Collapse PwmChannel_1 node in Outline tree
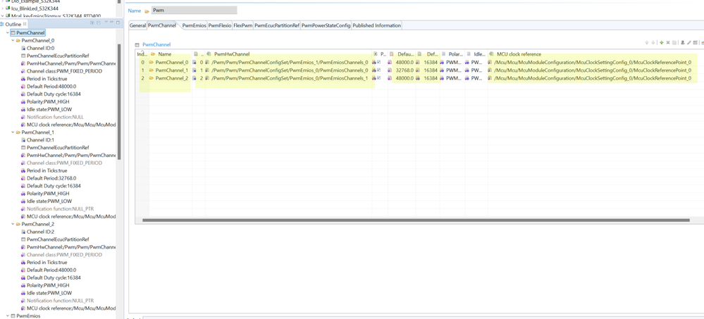This screenshot has height=319, width=704. [x=13, y=132]
